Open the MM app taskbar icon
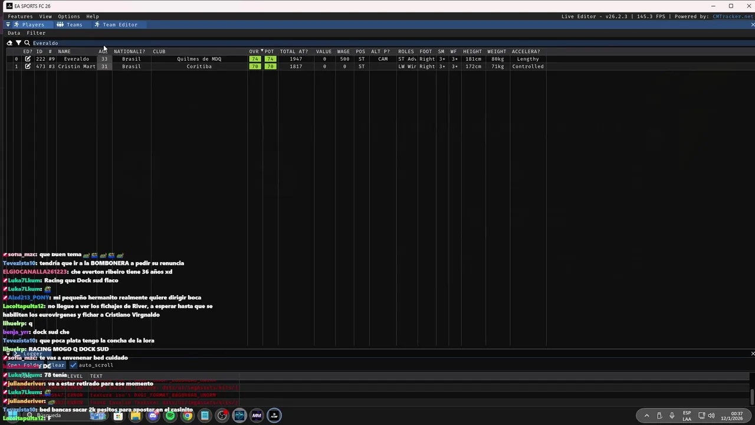The width and height of the screenshot is (755, 425). click(x=257, y=416)
